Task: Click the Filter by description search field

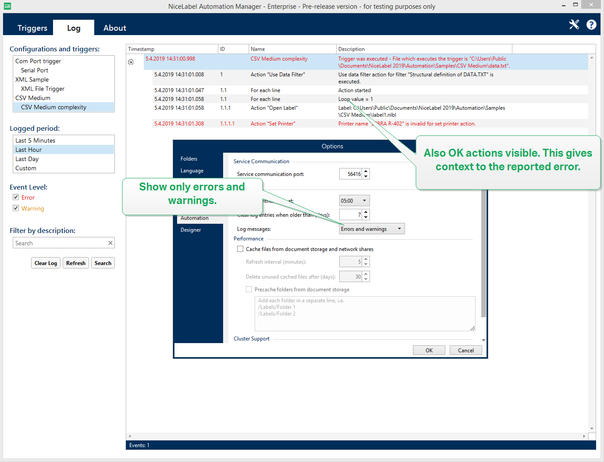Action: coord(60,243)
